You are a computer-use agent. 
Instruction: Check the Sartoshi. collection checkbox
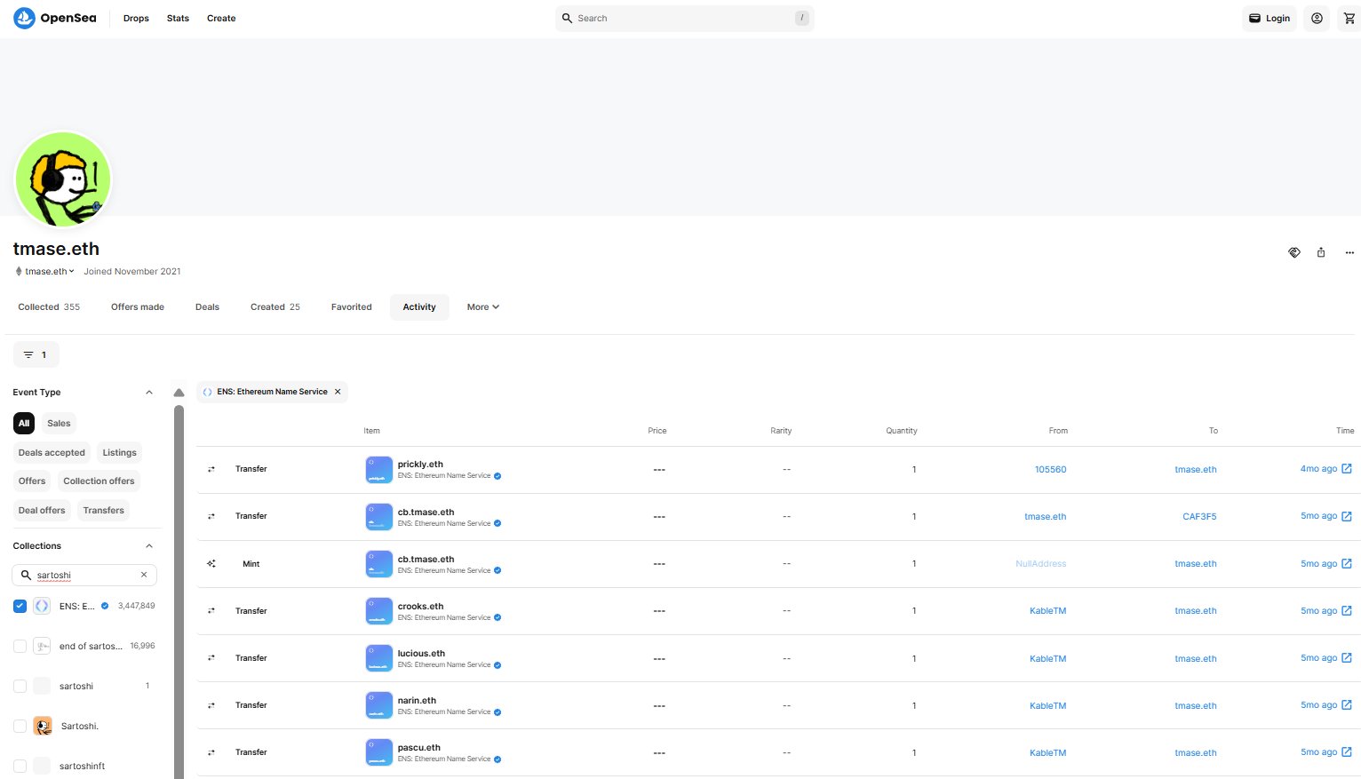tap(20, 726)
